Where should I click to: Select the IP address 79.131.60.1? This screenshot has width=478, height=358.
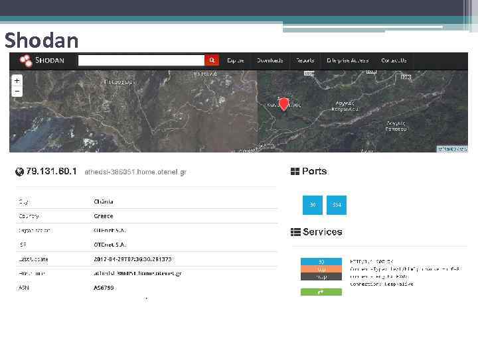tap(51, 172)
